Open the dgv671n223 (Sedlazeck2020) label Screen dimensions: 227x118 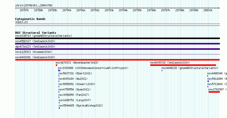click(x=35, y=46)
